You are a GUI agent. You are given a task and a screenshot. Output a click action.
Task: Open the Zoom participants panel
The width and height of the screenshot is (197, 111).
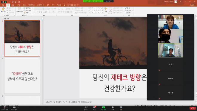pyautogui.click(x=86, y=108)
